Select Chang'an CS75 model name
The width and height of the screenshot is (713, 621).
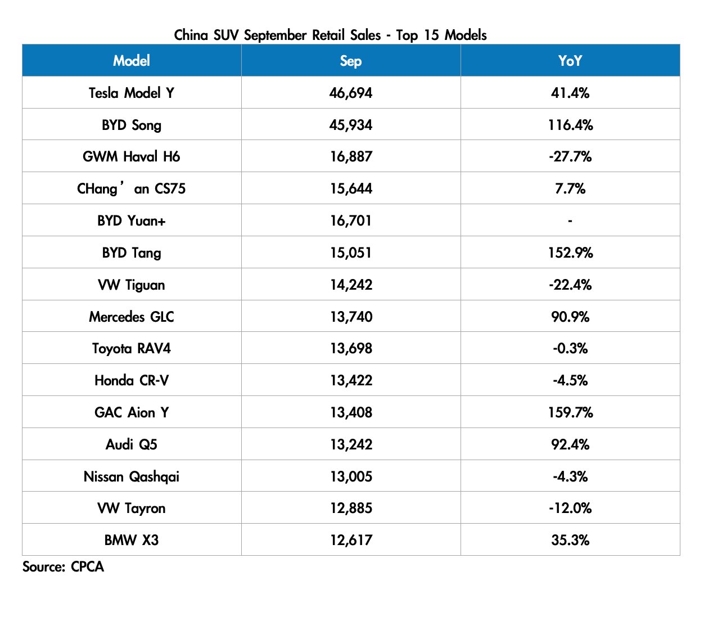point(132,188)
